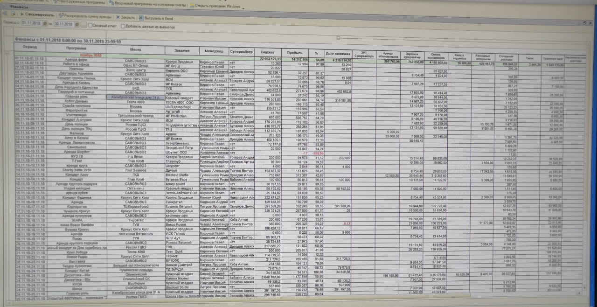Open the toolbar overflow dropdown arrow
The width and height of the screenshot is (597, 307).
coord(243,7)
